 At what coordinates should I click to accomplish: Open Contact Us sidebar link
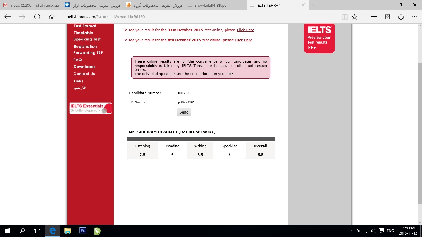tap(84, 74)
